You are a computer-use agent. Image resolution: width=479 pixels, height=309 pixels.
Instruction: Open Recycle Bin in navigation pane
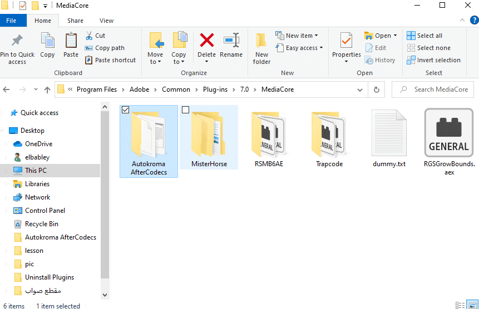pyautogui.click(x=41, y=224)
